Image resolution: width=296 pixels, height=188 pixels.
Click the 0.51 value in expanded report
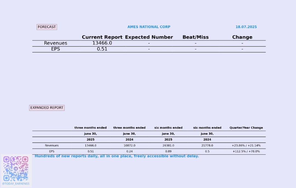pos(91,151)
